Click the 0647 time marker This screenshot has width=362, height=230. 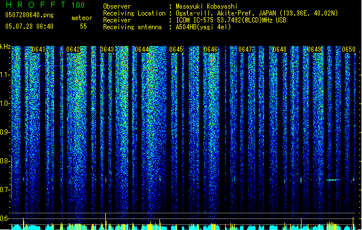pos(245,49)
